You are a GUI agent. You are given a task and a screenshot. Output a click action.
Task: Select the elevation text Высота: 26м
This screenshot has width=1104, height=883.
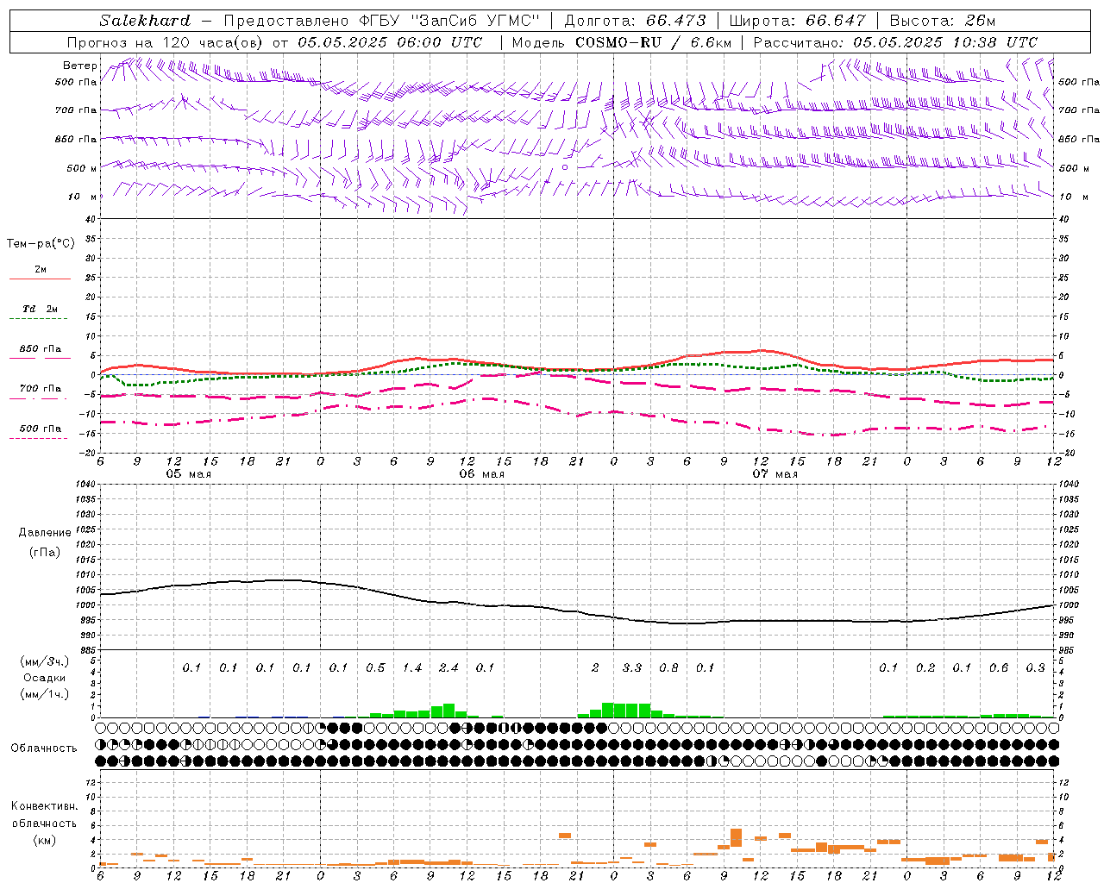pos(942,21)
